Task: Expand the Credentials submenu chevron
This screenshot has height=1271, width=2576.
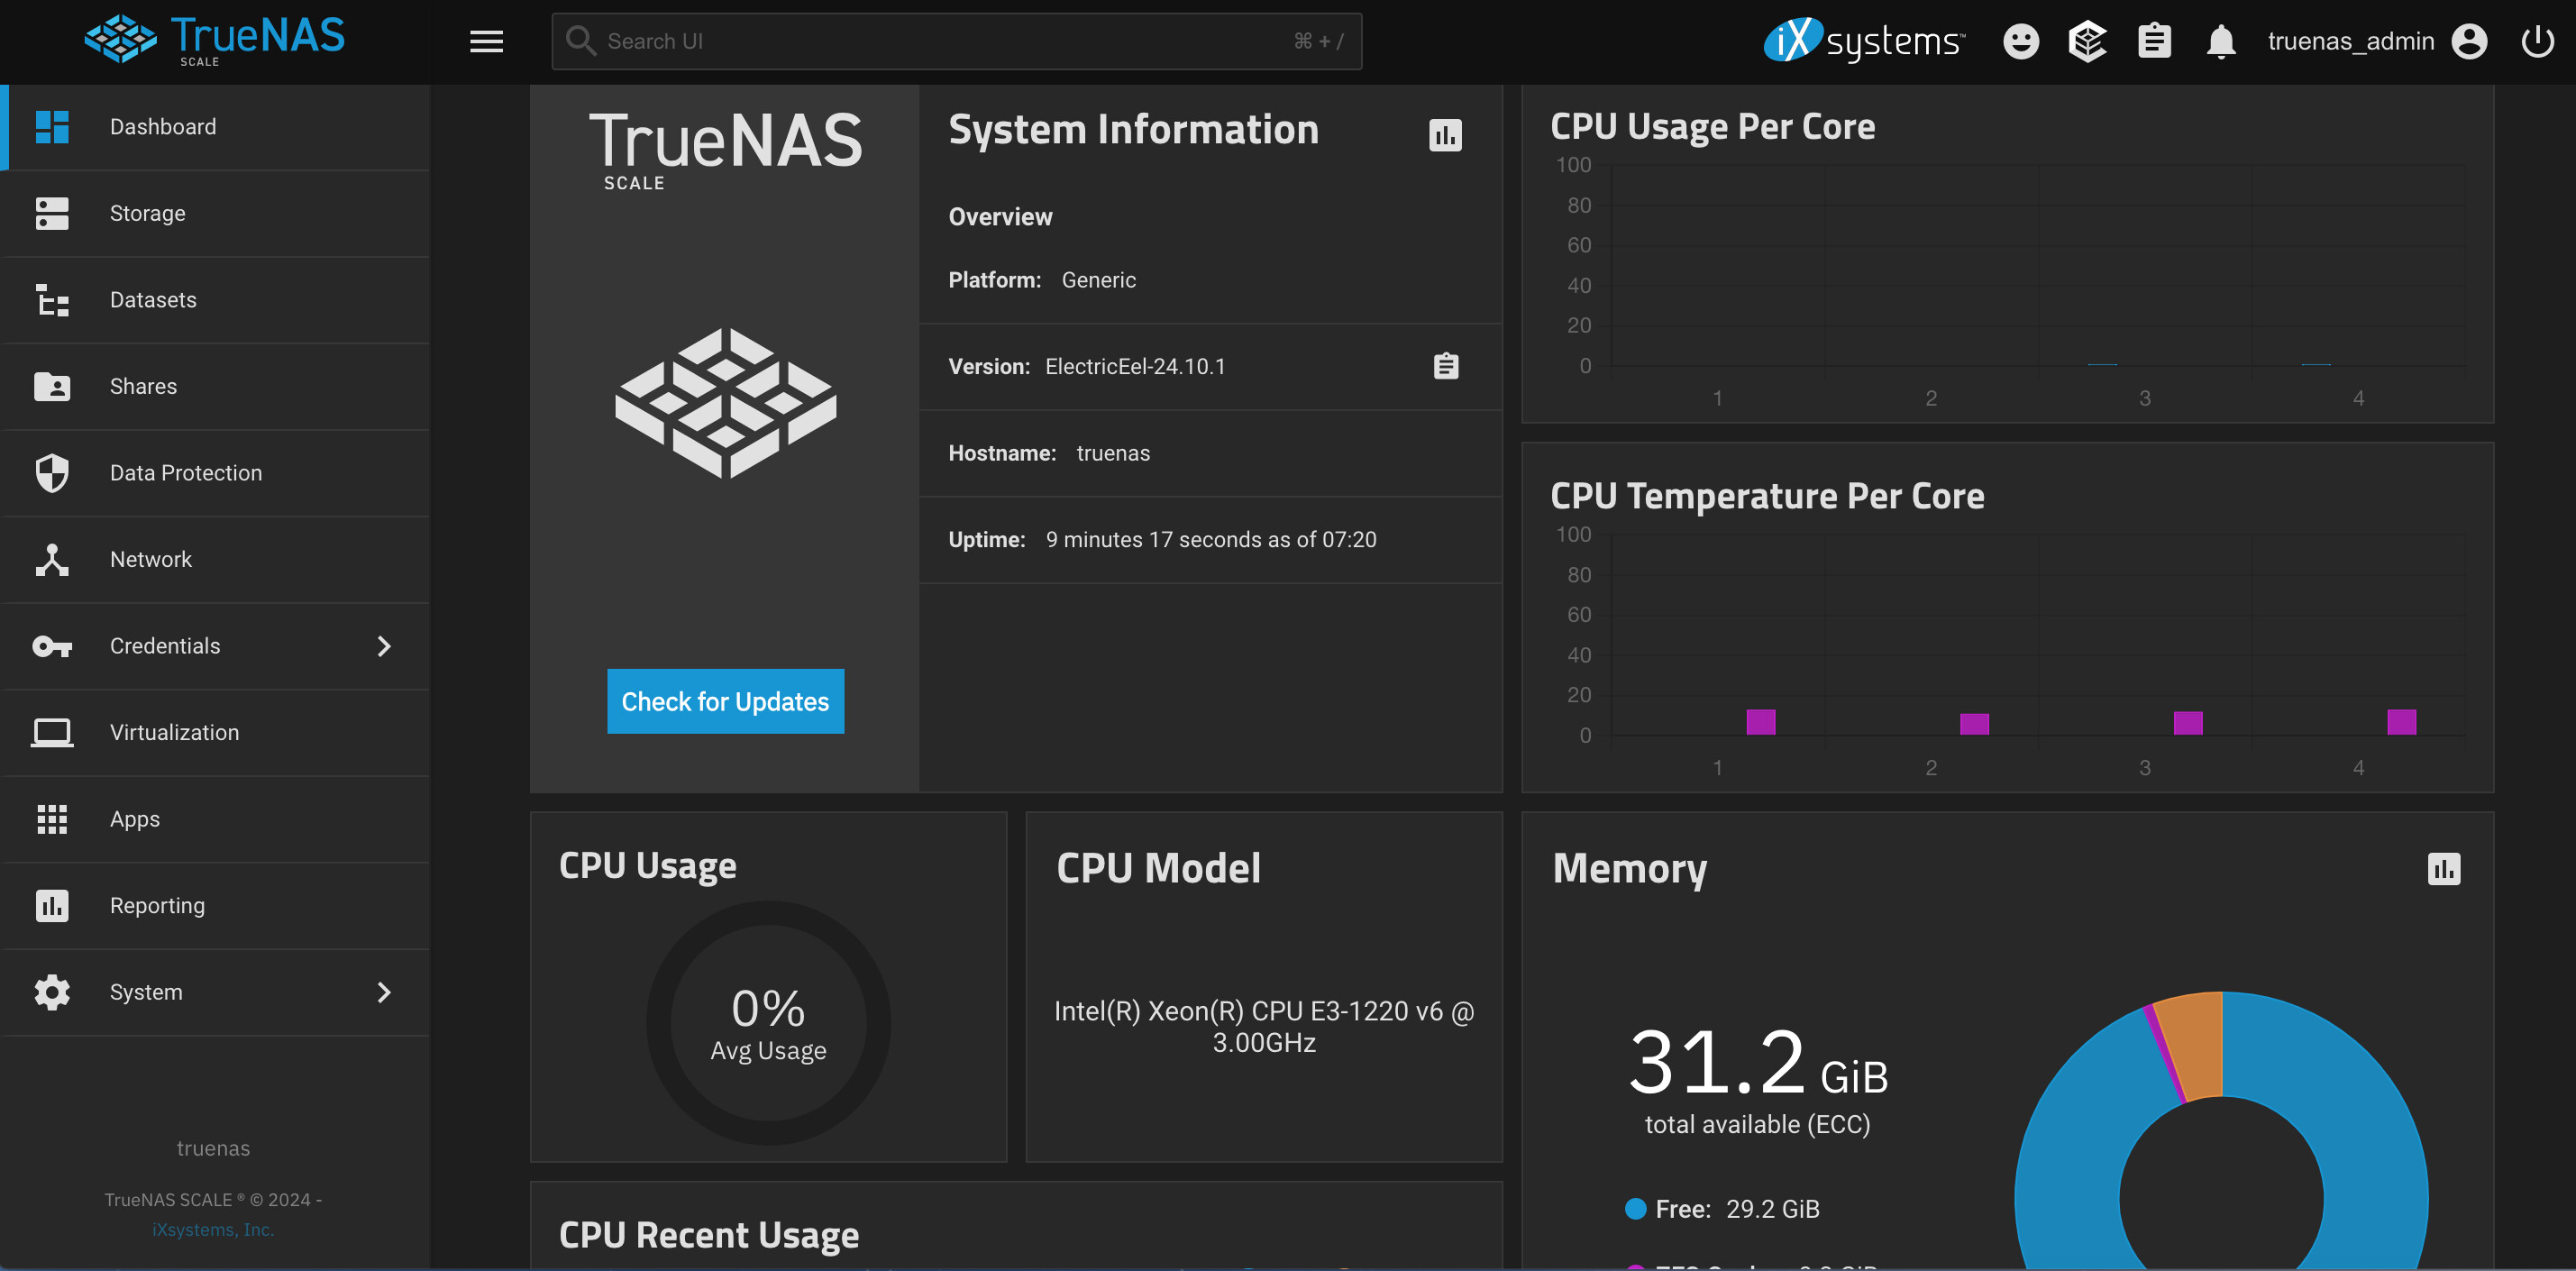Action: [x=384, y=646]
